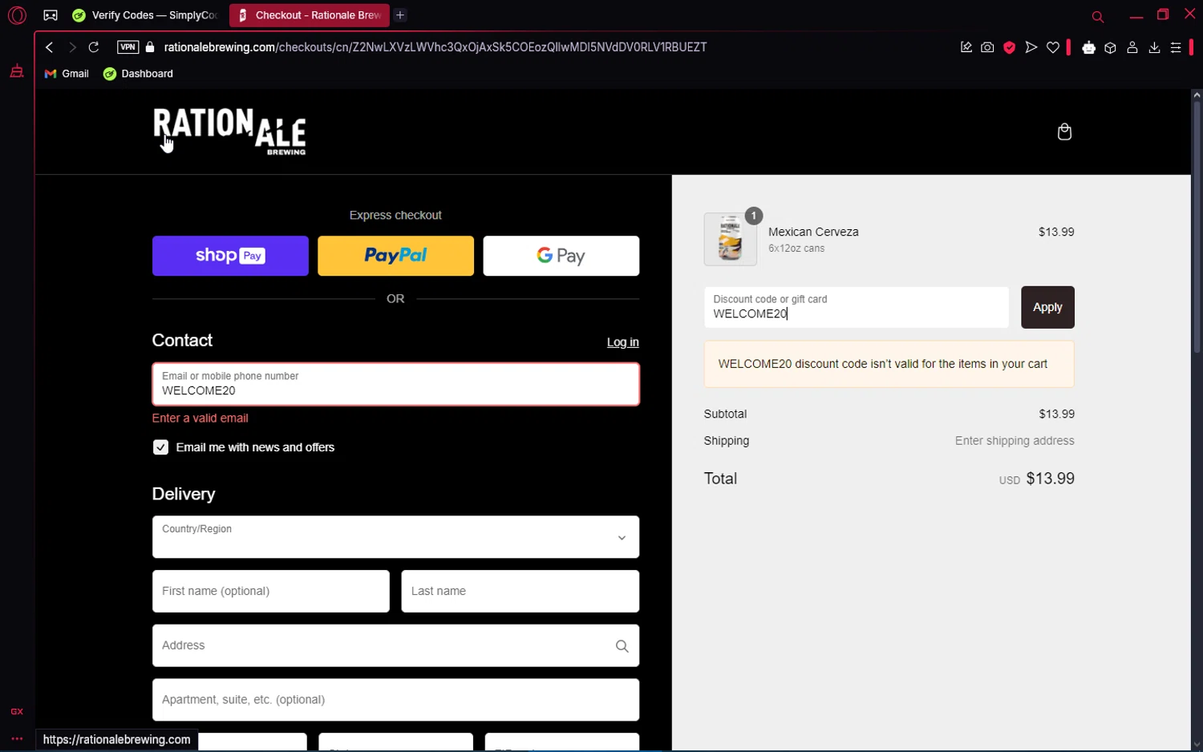
Task: Open the GX Cleaner sidebar icon
Action: [x=17, y=71]
